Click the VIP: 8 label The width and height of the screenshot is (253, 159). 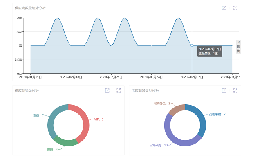[99, 119]
